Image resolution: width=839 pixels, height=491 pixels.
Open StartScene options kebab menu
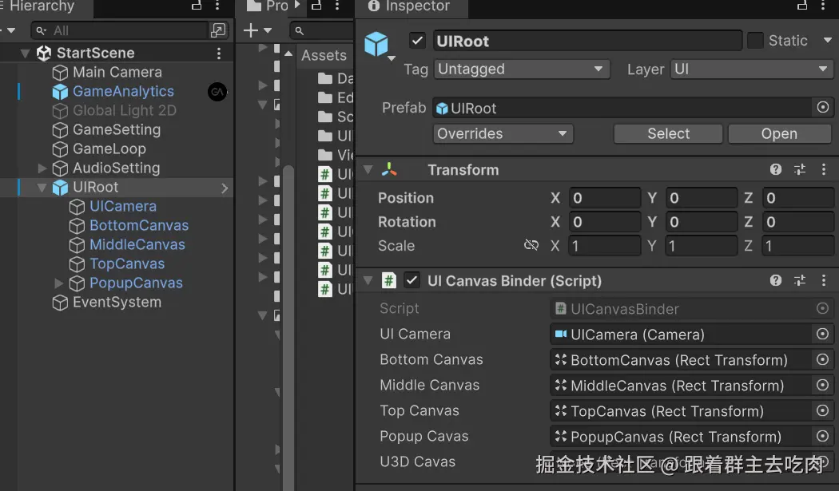[219, 53]
